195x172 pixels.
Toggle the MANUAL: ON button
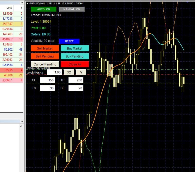[x=72, y=9]
